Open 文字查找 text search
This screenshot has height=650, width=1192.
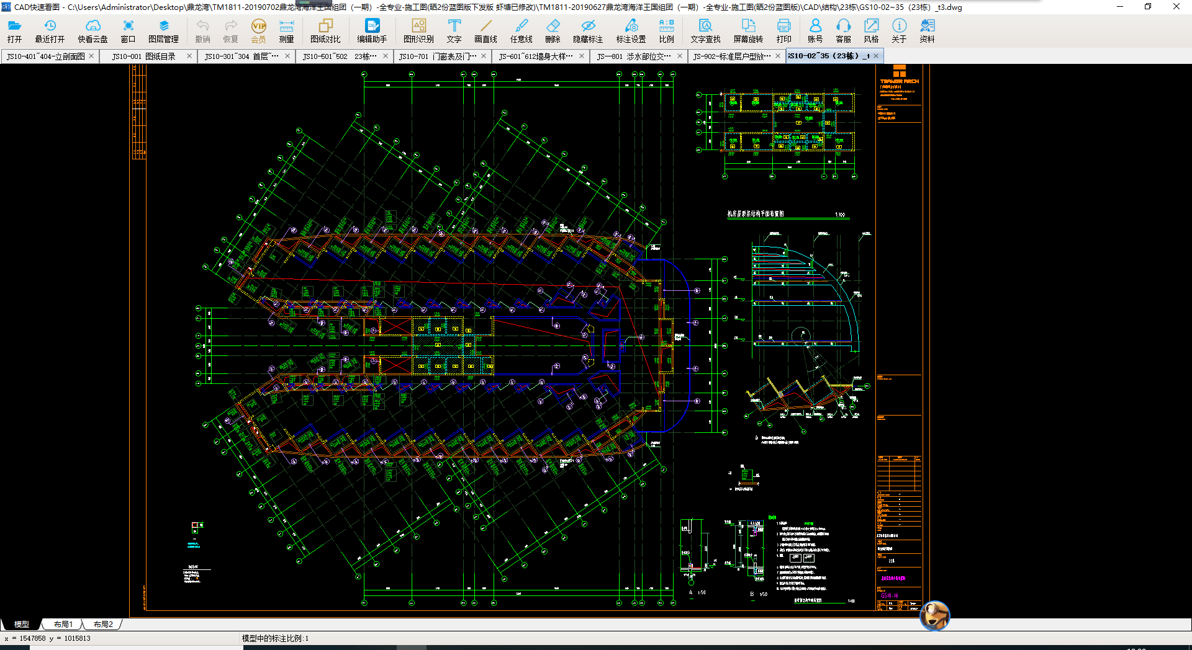[705, 31]
